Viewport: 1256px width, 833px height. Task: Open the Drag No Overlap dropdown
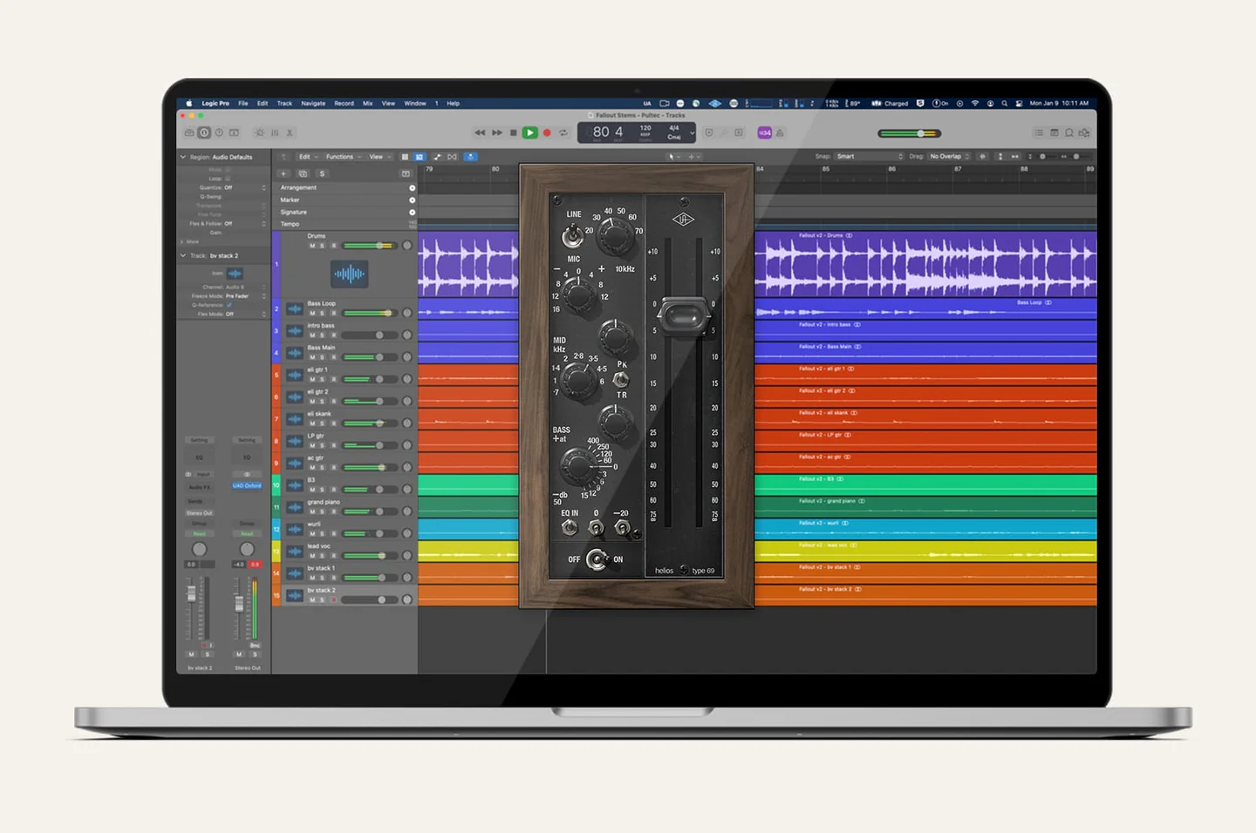pos(949,157)
